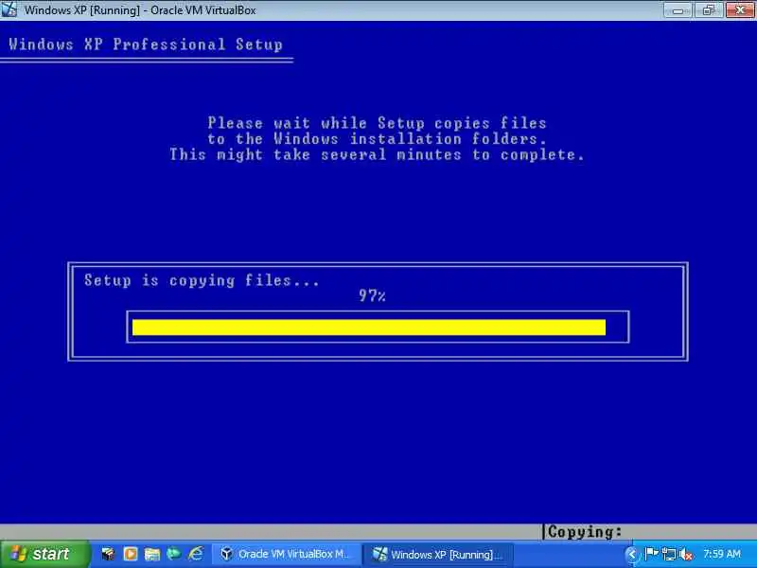Click the VirtualBox icon in the title bar
This screenshot has width=757, height=568.
(9, 9)
